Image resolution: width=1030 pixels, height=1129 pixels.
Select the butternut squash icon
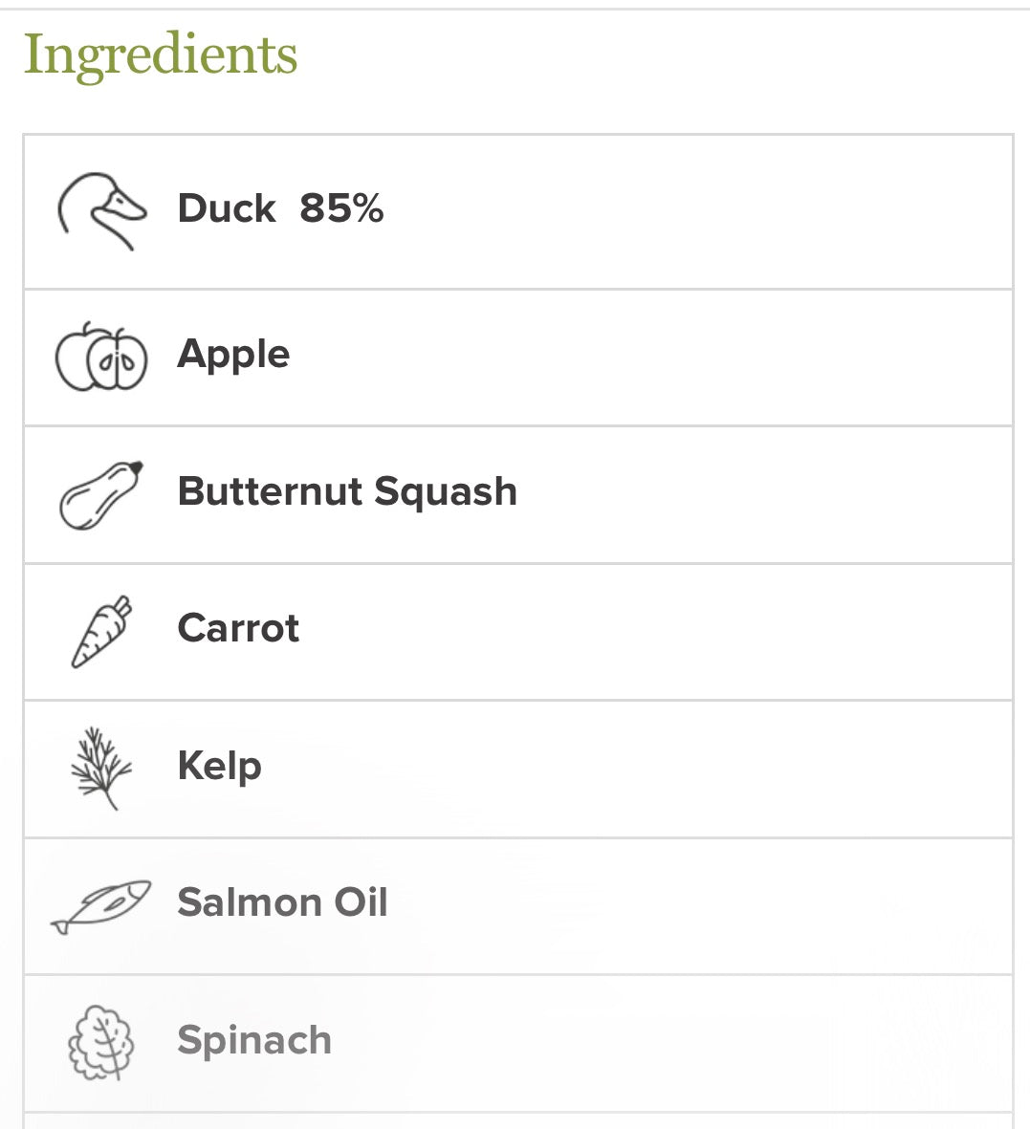[101, 494]
